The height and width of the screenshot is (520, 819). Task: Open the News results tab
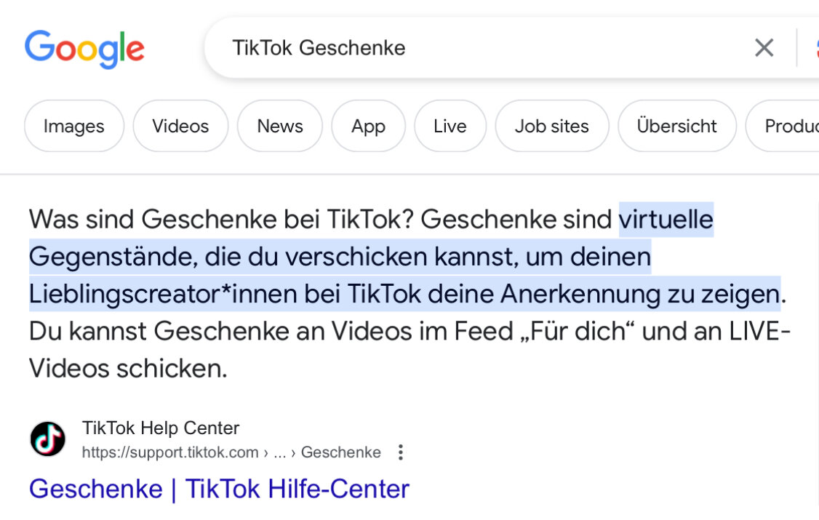tap(280, 126)
